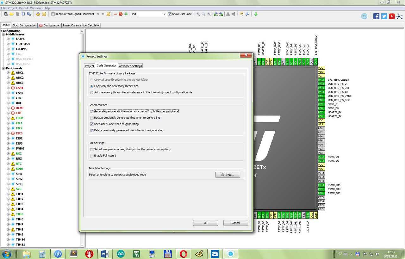Image resolution: width=405 pixels, height=259 pixels.
Task: Select the USART6_RX pin label
Action: tap(335, 112)
